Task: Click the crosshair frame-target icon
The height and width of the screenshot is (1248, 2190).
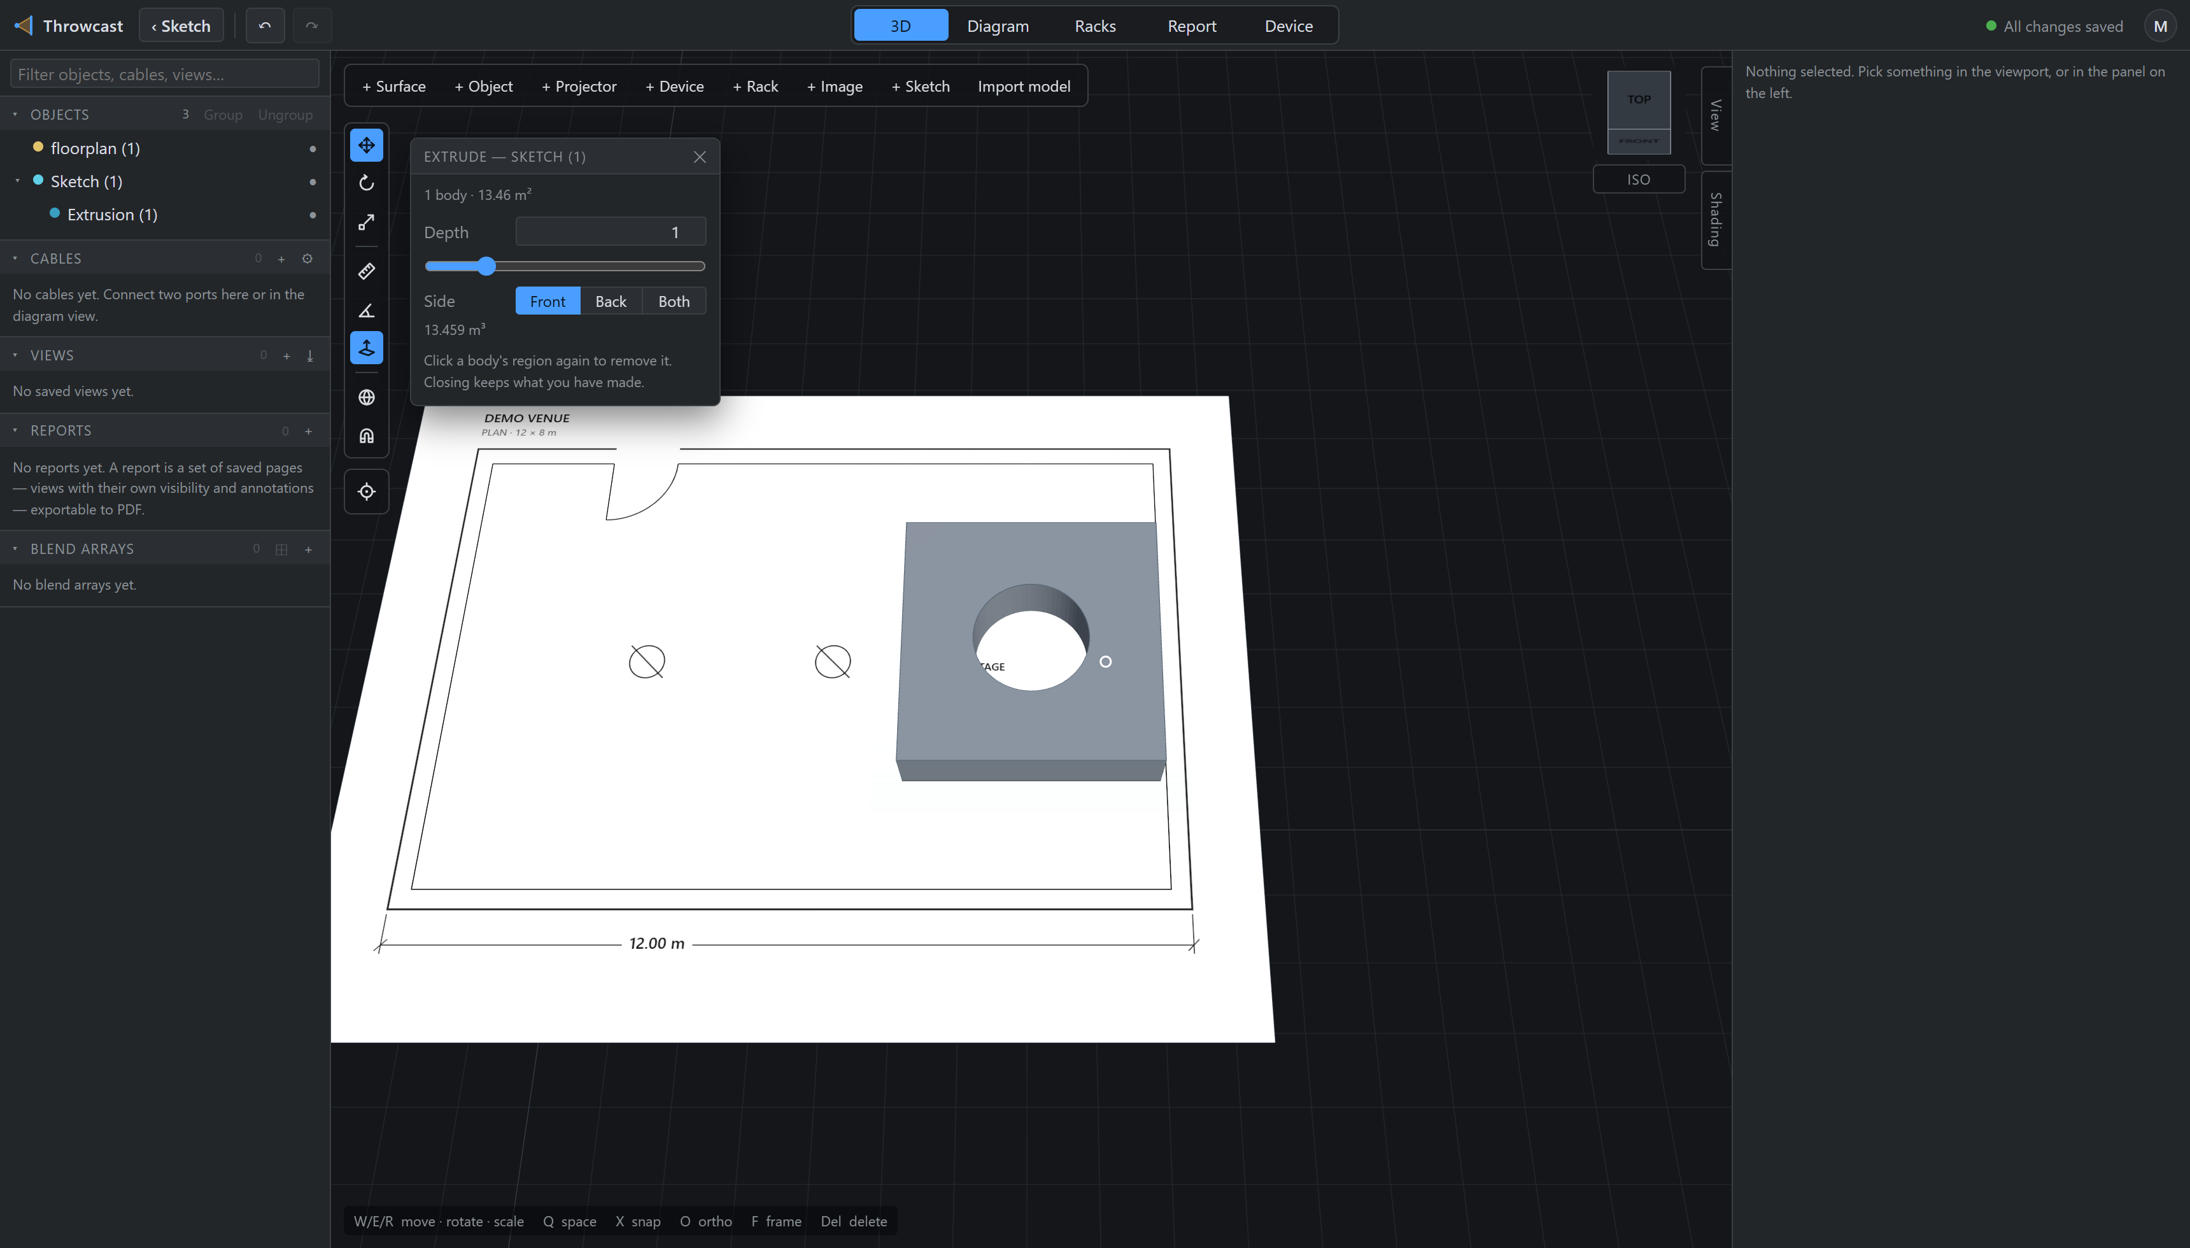Action: 366,491
